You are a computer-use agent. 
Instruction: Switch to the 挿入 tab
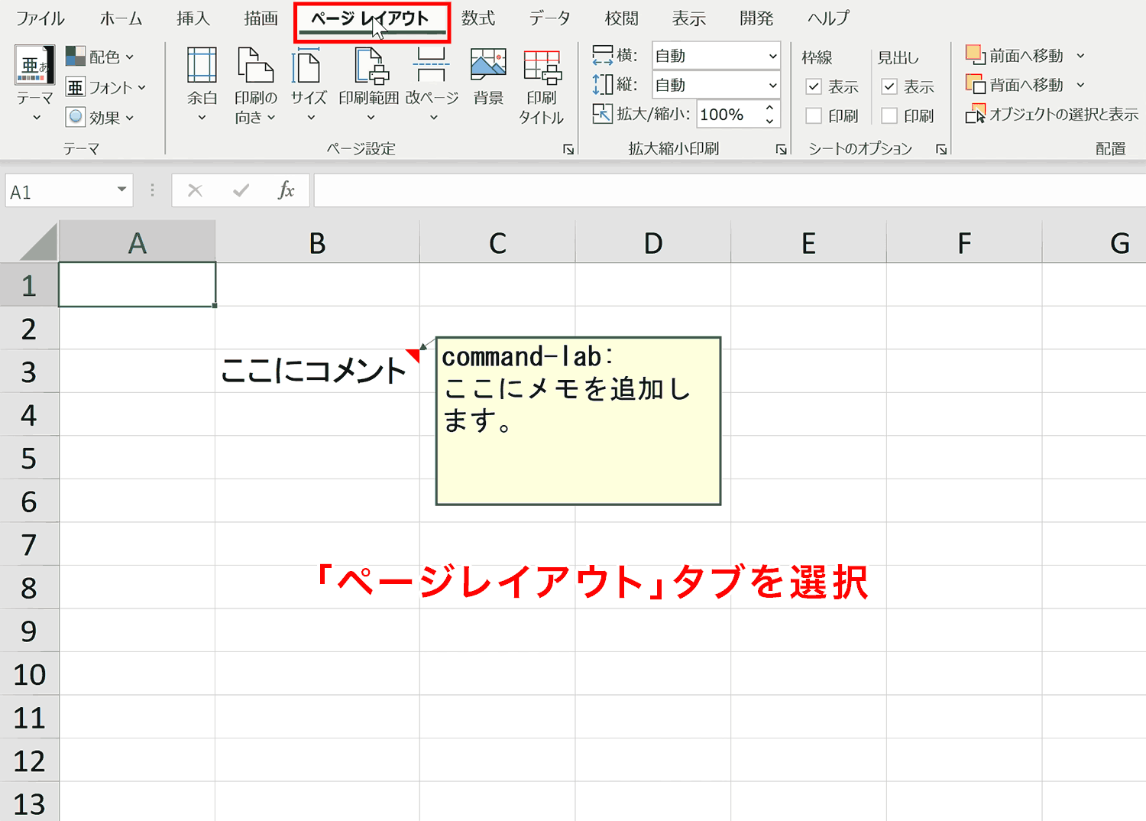193,18
